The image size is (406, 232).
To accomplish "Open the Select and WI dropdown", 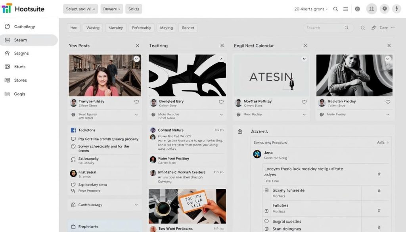I will pyautogui.click(x=80, y=8).
